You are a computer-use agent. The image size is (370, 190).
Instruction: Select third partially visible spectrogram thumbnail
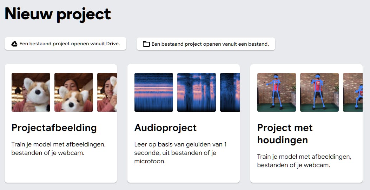pos(230,92)
